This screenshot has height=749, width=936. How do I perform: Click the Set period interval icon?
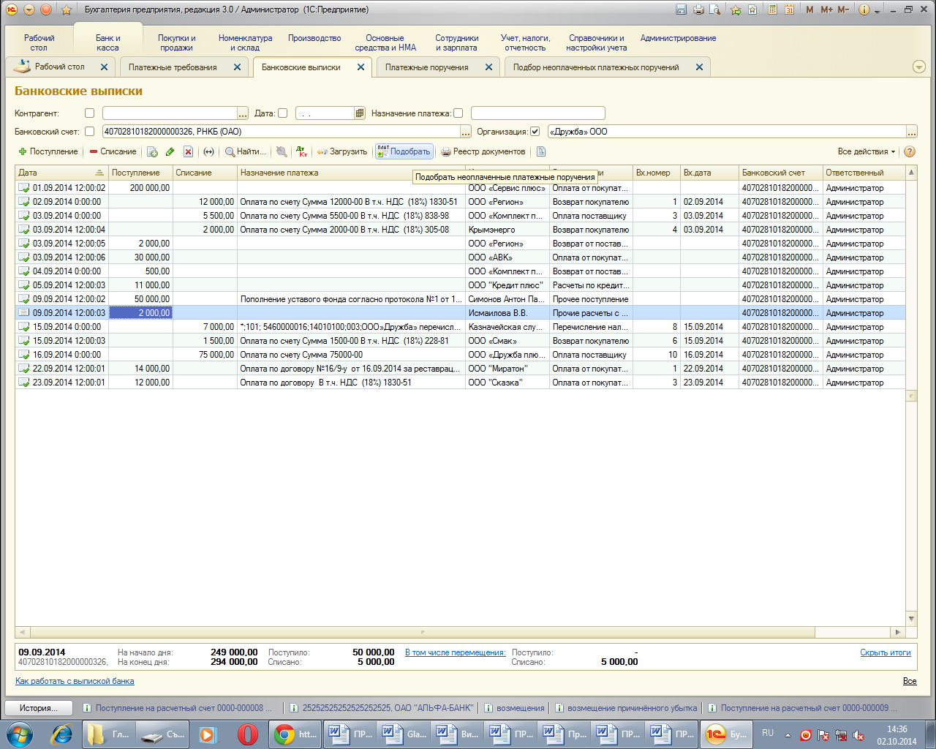pyautogui.click(x=208, y=151)
